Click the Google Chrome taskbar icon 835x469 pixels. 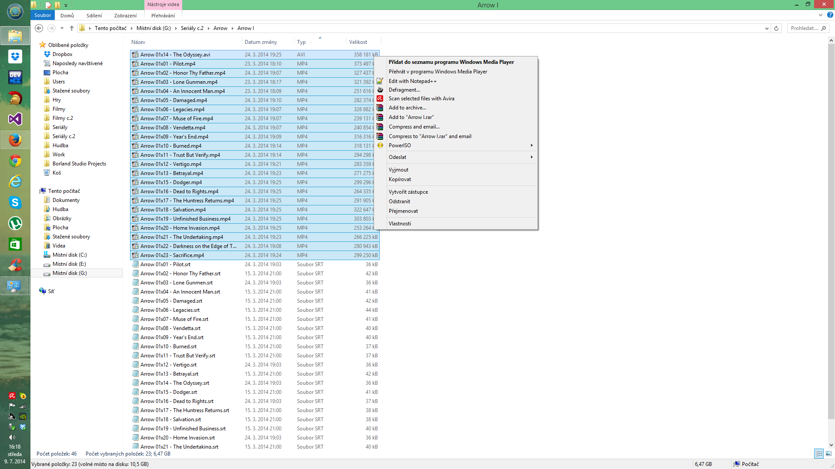pyautogui.click(x=15, y=161)
